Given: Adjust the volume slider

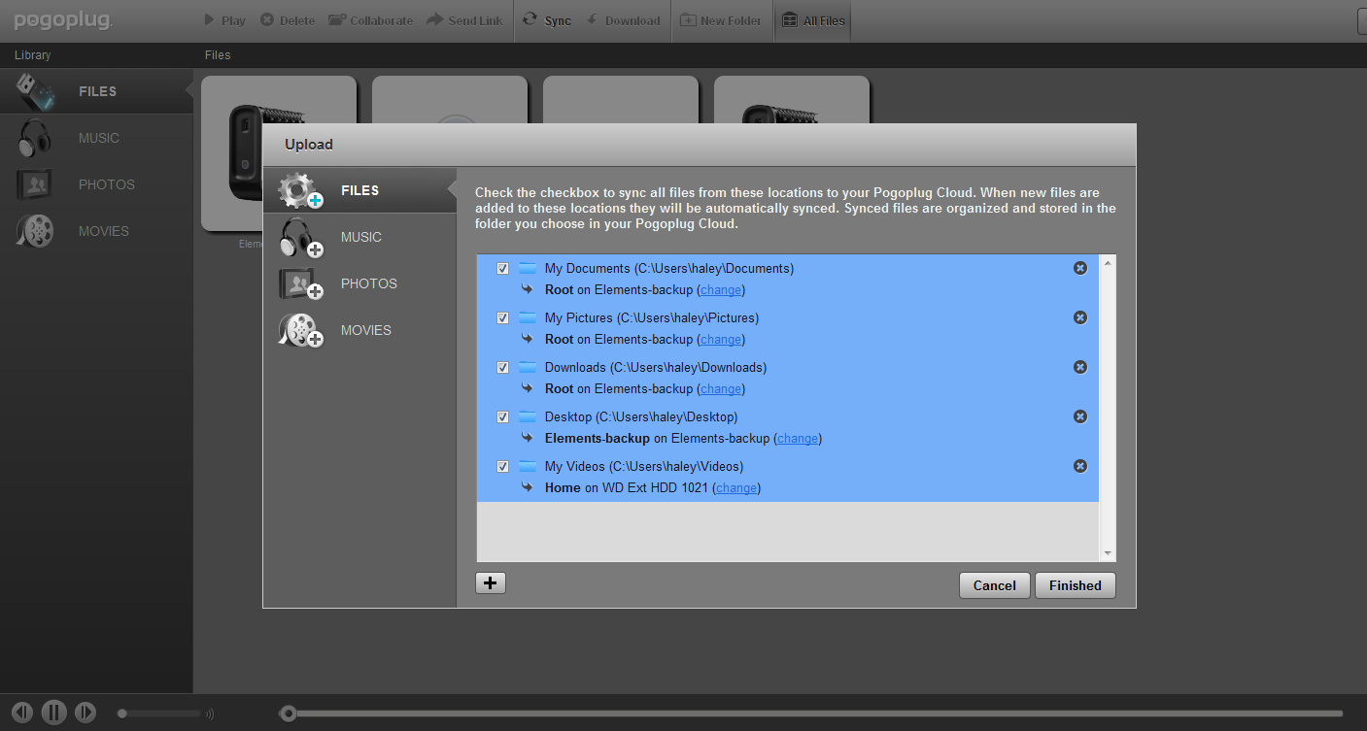Looking at the screenshot, I should [x=160, y=714].
